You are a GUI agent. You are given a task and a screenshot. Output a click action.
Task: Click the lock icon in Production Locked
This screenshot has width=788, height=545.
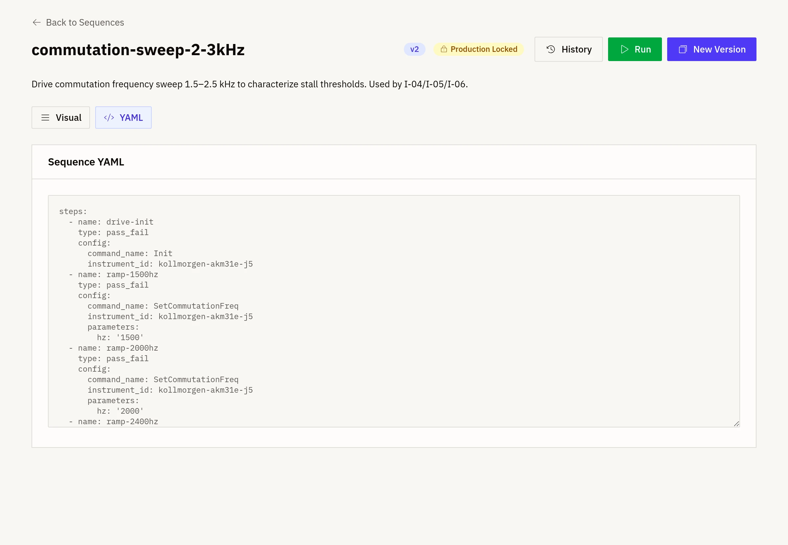(444, 49)
